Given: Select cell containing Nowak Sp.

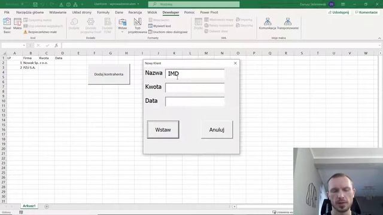Looking at the screenshot, I should tap(31, 63).
